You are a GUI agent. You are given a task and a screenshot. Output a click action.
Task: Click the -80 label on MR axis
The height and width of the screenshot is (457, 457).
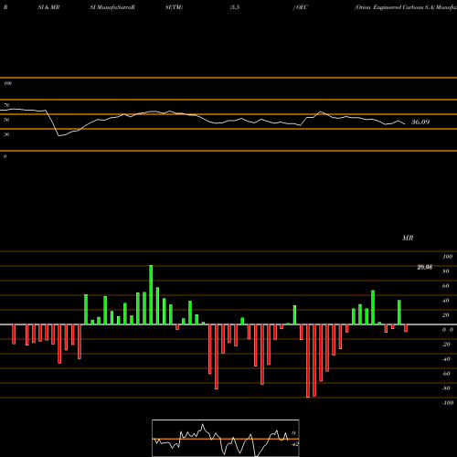click(x=446, y=388)
